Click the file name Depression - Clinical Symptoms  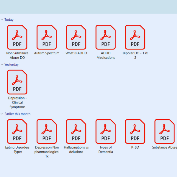pyautogui.click(x=17, y=102)
